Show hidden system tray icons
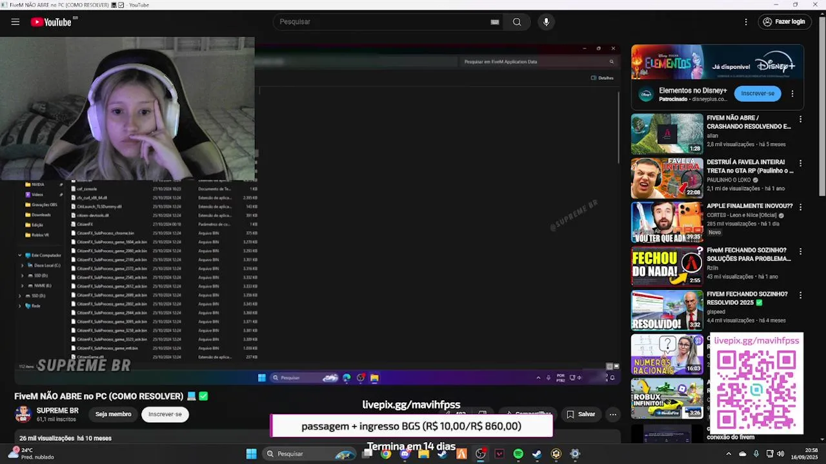 (729, 454)
